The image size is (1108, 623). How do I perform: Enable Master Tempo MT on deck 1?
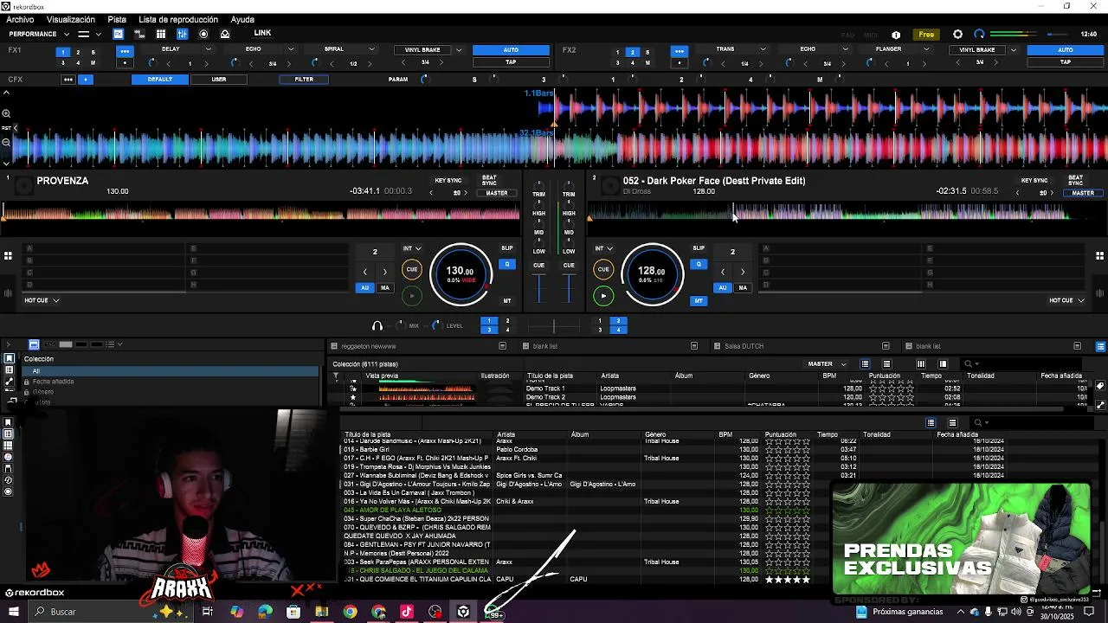coord(507,301)
